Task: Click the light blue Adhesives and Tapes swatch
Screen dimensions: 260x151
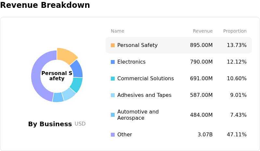Action: [113, 95]
